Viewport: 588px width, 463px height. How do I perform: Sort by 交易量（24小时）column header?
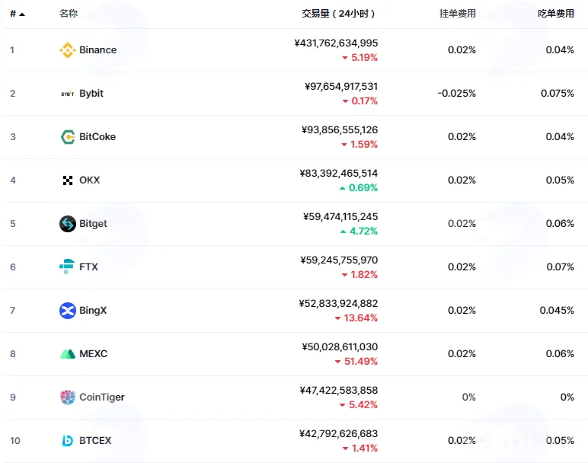click(x=338, y=14)
